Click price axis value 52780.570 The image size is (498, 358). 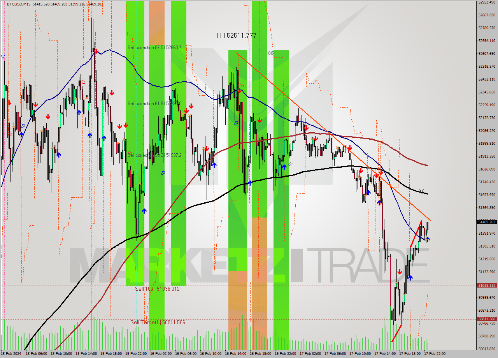coord(487,28)
